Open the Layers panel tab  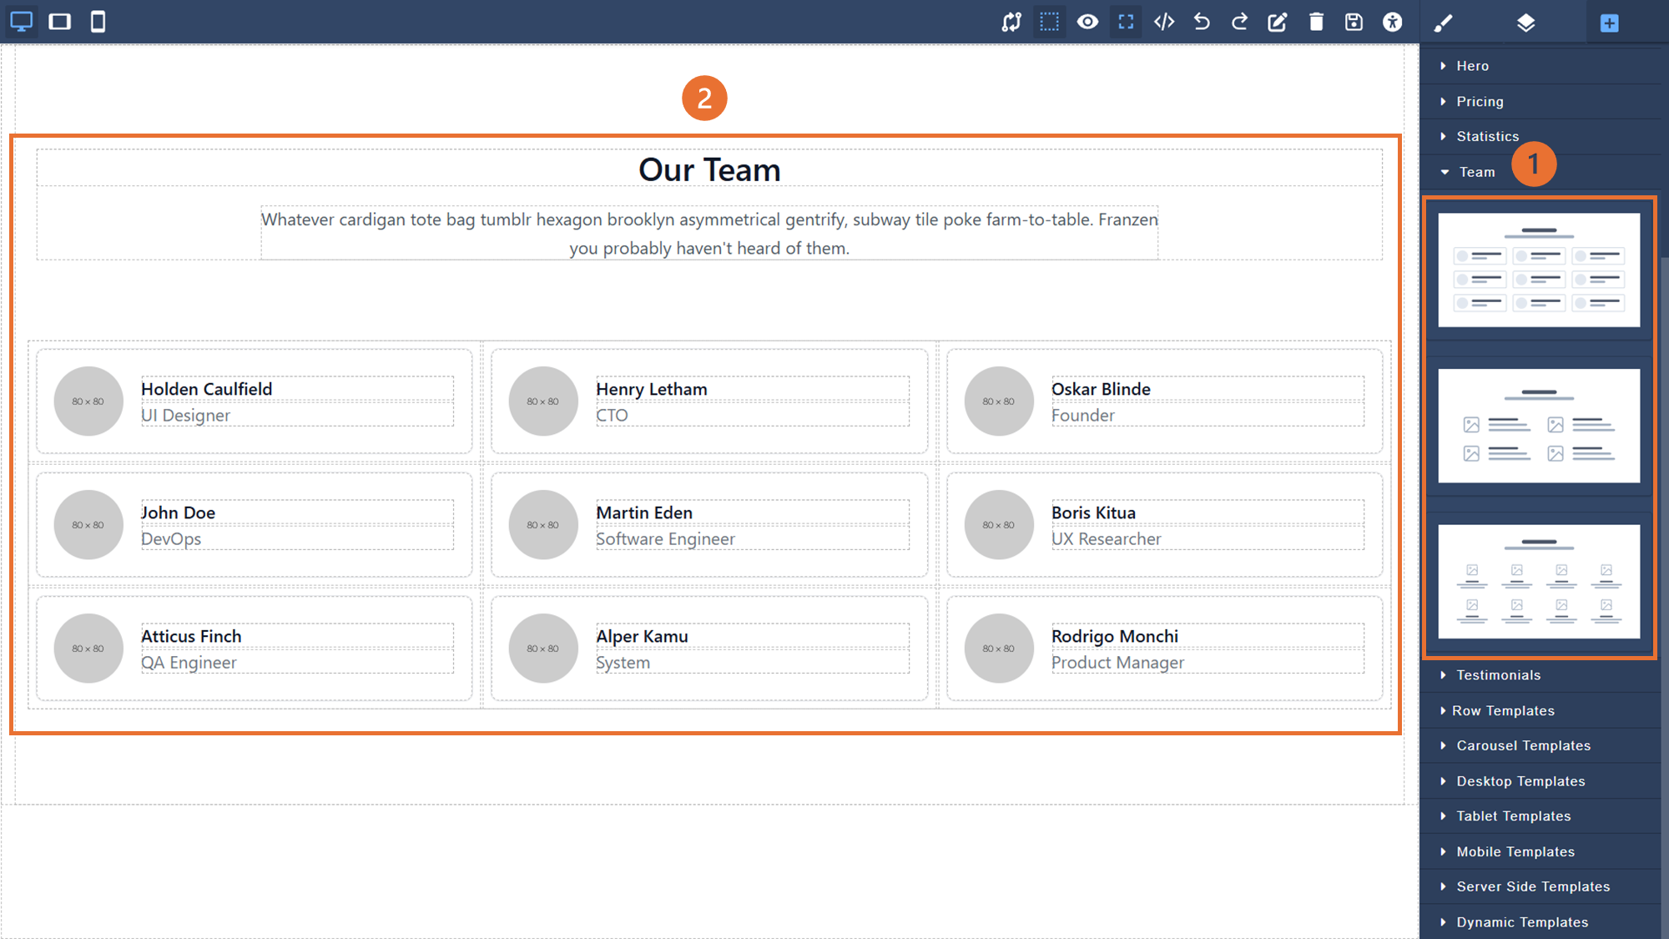(x=1525, y=23)
